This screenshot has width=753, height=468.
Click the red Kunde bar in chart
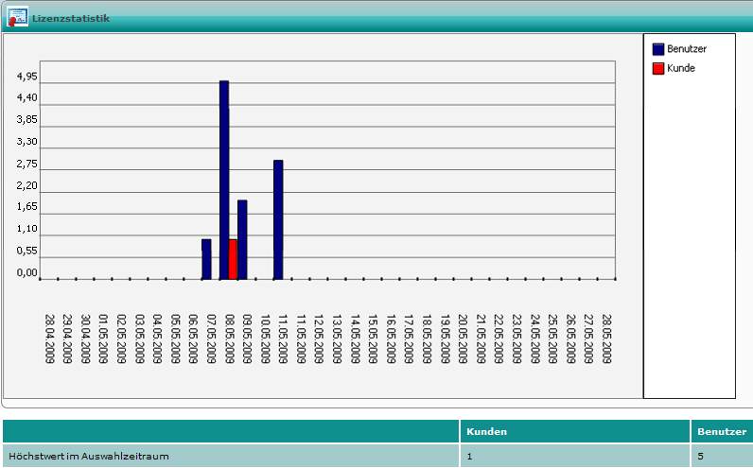[x=233, y=259]
